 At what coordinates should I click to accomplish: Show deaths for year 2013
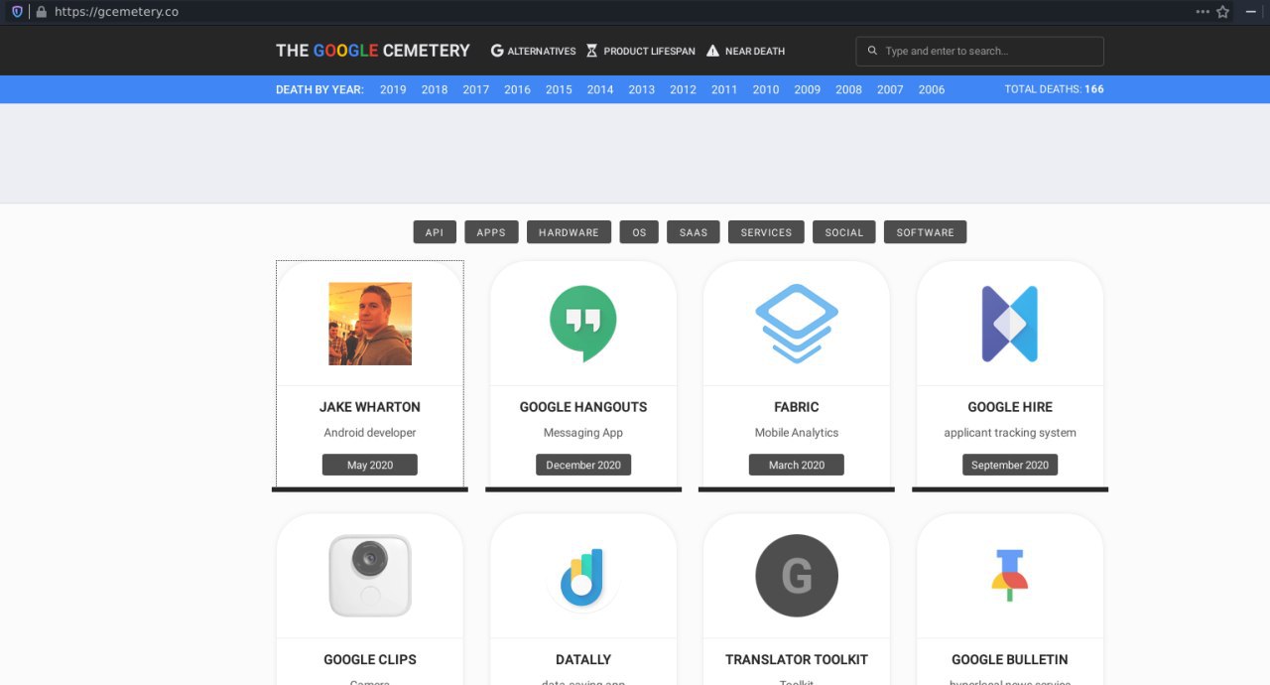pyautogui.click(x=642, y=89)
